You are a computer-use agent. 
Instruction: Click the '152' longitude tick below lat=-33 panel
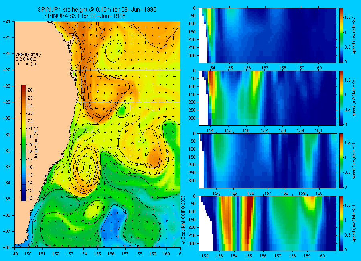(205, 256)
